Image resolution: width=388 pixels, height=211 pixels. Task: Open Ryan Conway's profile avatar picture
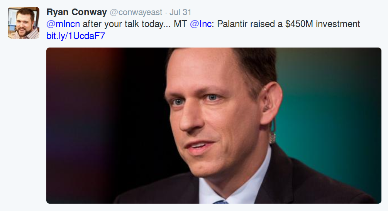coord(24,23)
